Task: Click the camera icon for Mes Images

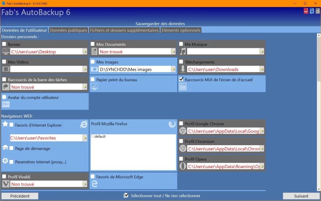Action: point(94,69)
